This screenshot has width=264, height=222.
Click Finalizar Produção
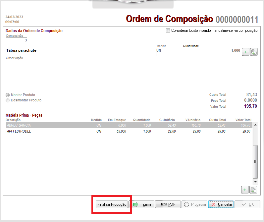(x=112, y=204)
